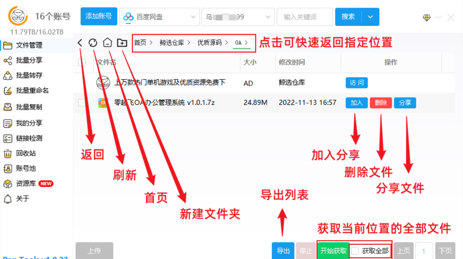This screenshot has width=463, height=259.
Task: Click the keyword search input field
Action: point(305,16)
